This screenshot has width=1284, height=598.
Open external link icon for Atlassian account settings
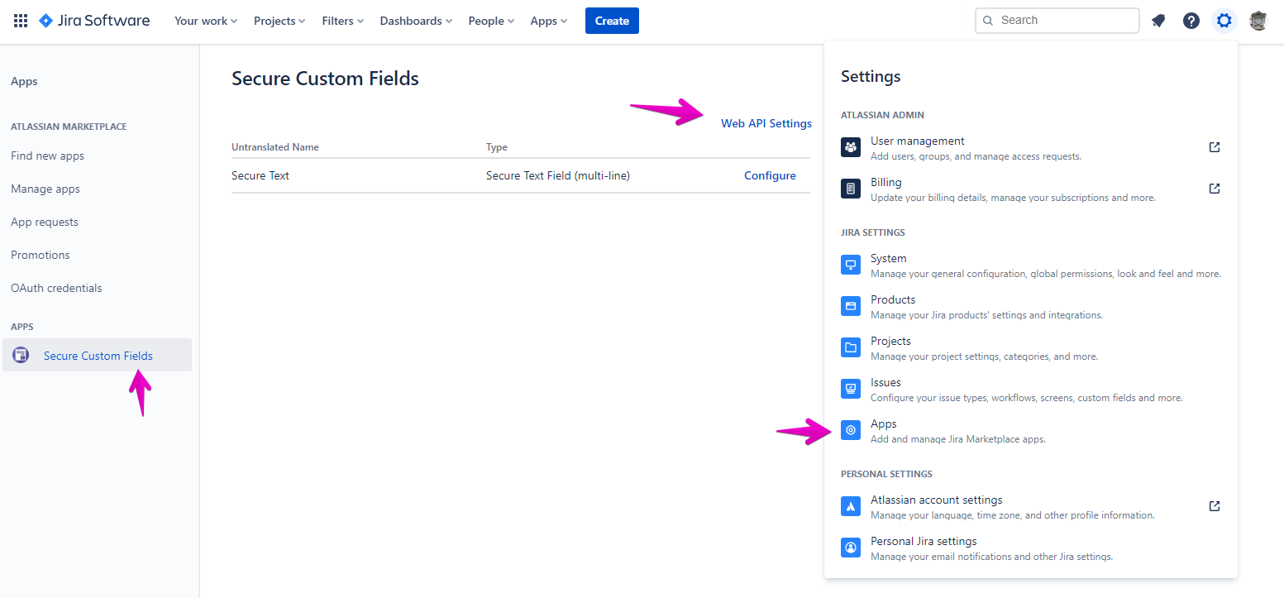pos(1214,506)
